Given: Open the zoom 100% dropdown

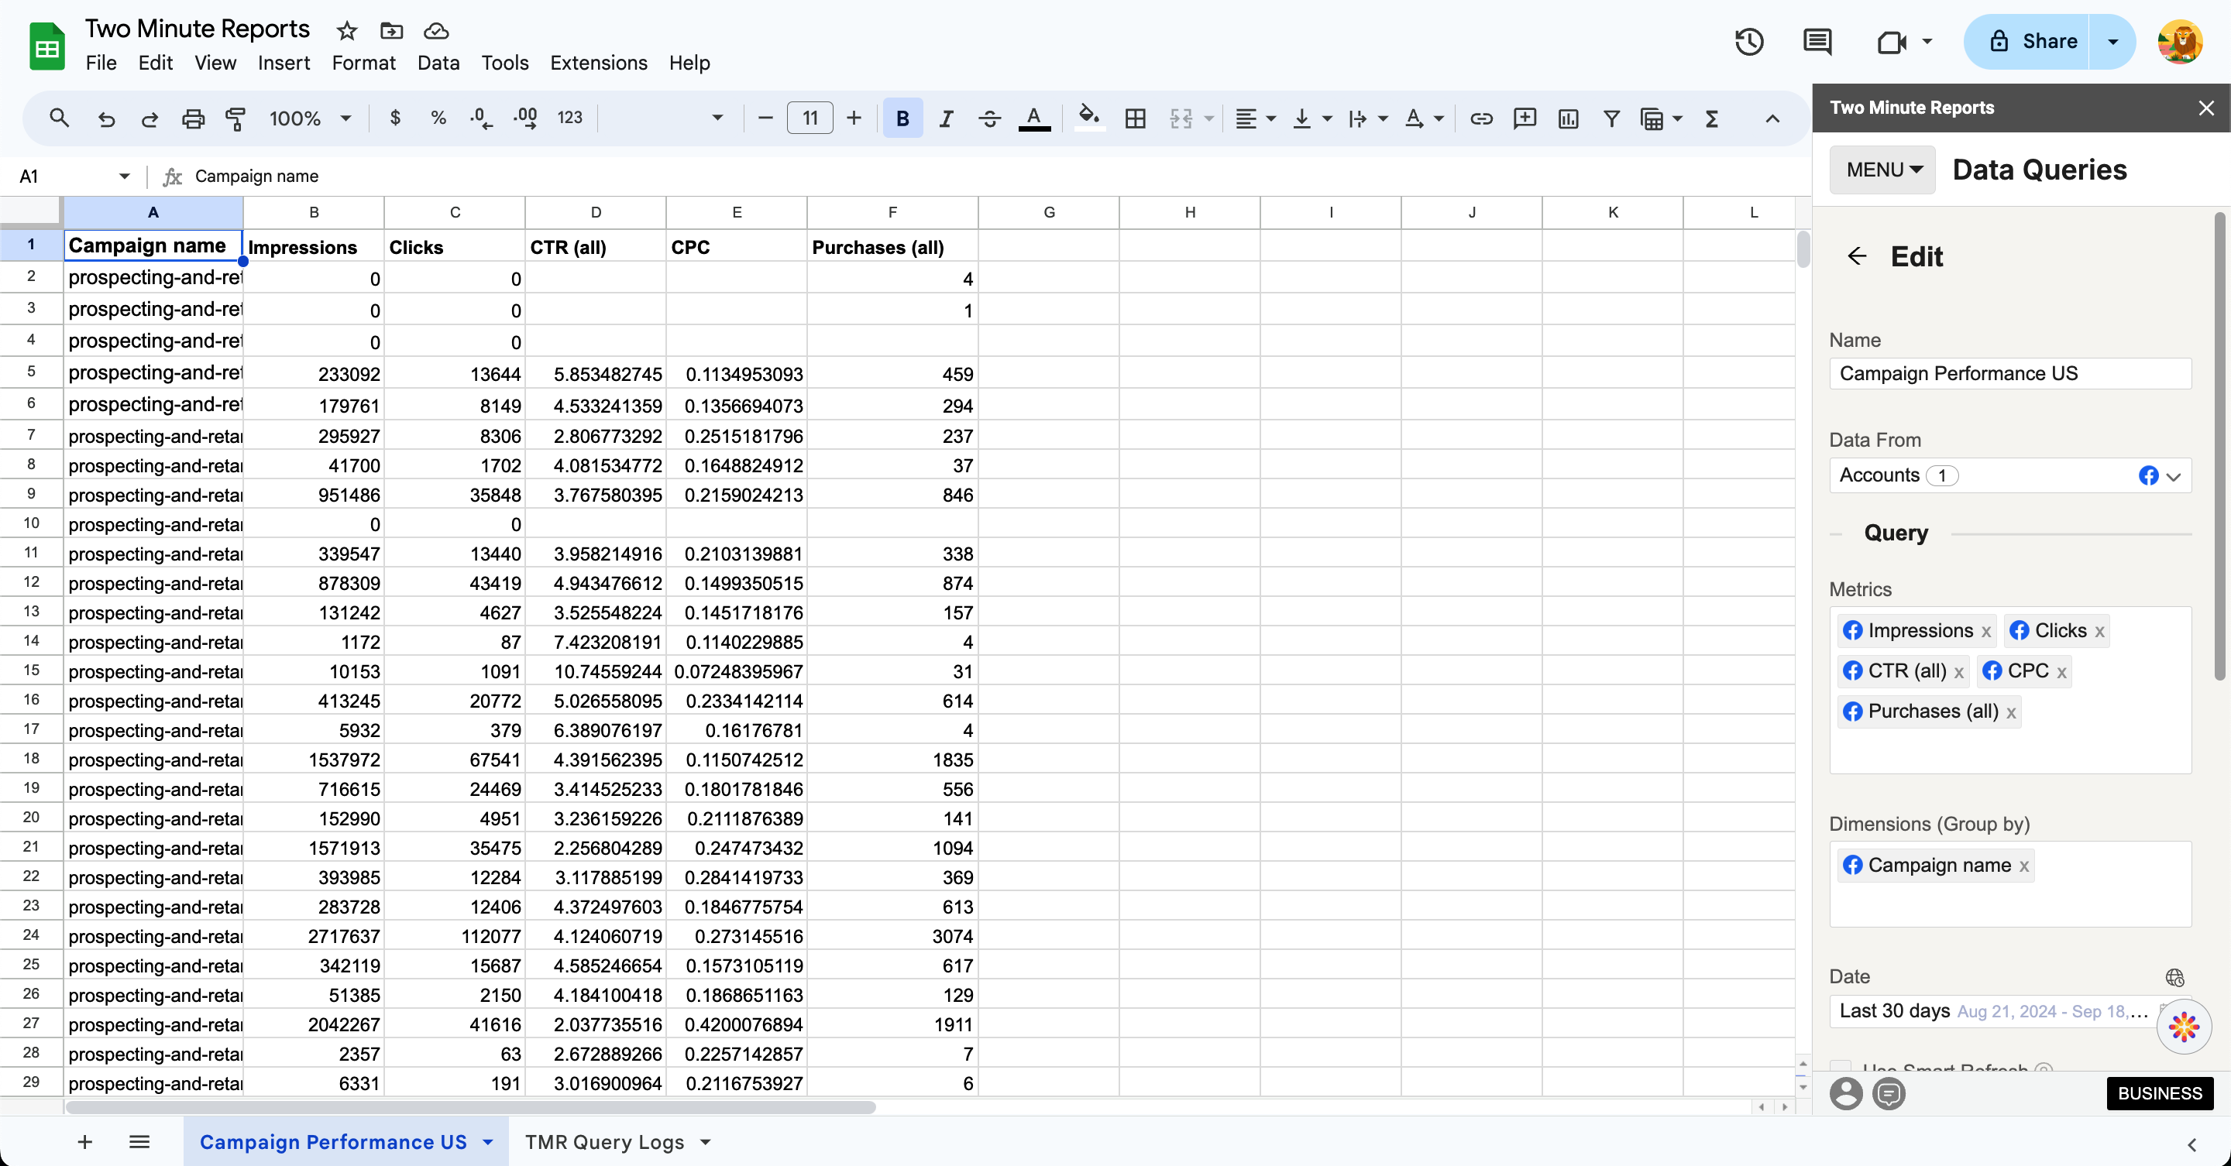Looking at the screenshot, I should (310, 118).
